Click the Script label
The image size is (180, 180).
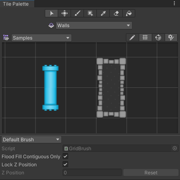click(x=8, y=149)
